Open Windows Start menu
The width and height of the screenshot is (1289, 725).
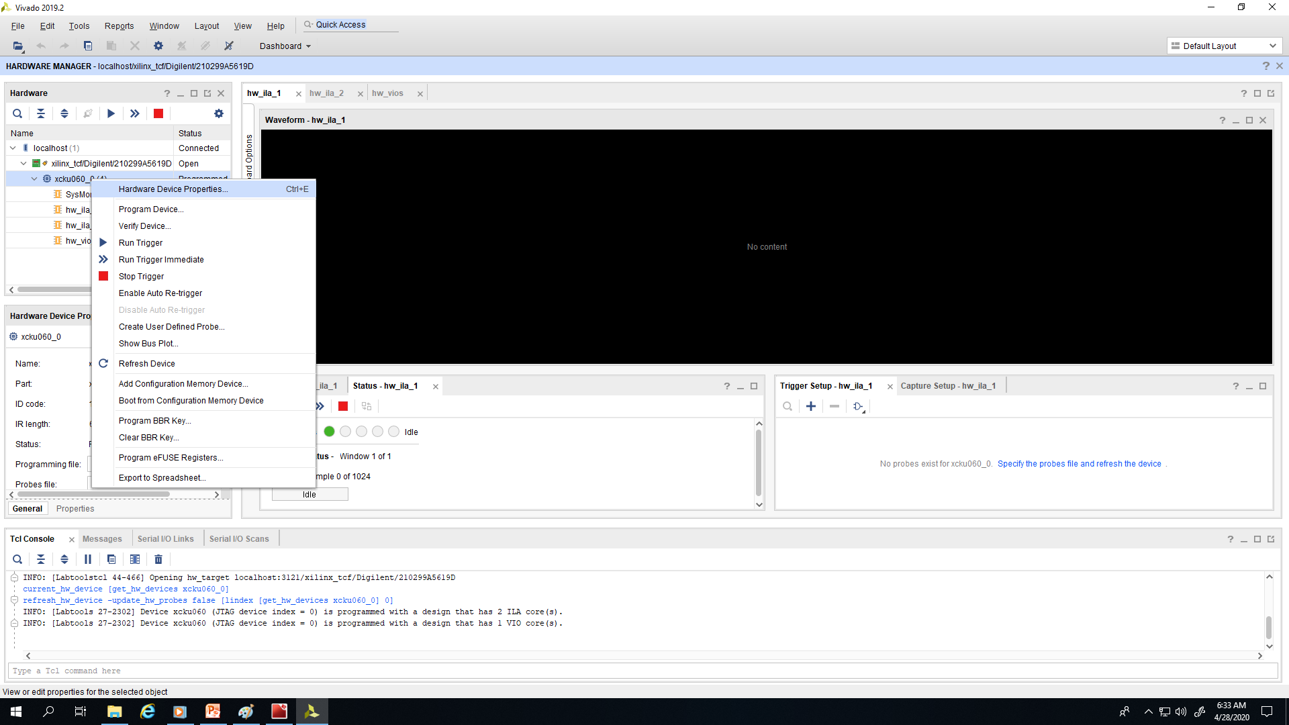(x=16, y=712)
